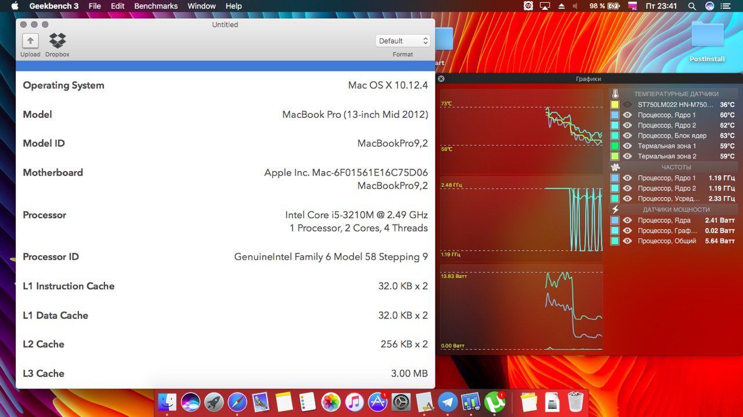
Task: Toggle eye for Процессор, Усред... 2.33 ГГц
Action: tap(627, 198)
